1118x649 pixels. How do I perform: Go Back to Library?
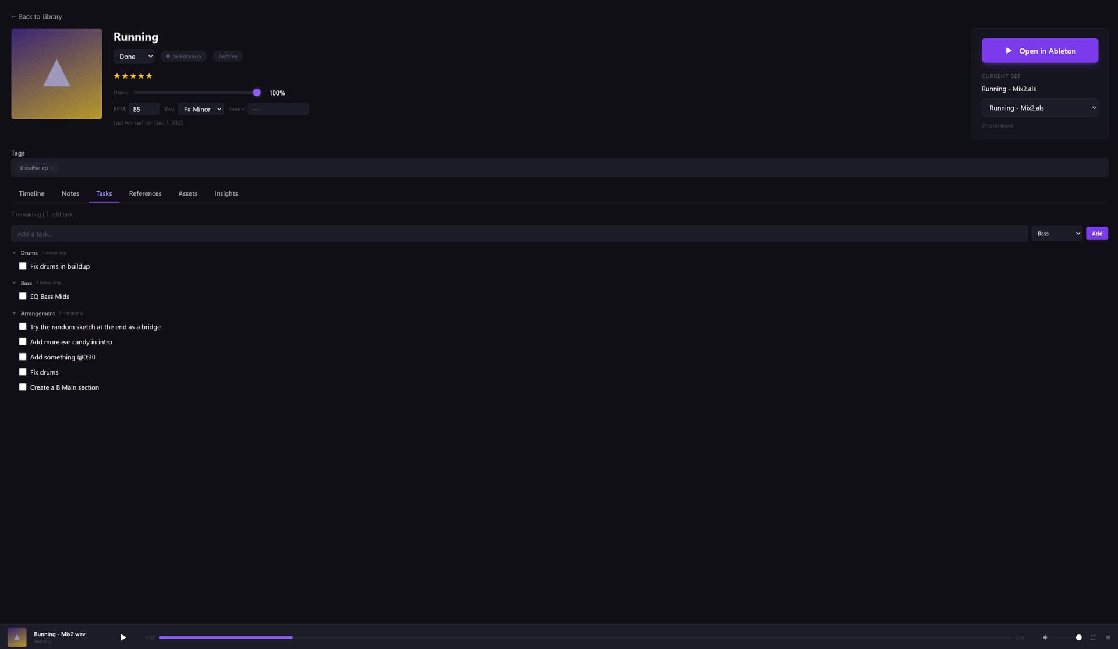click(37, 17)
